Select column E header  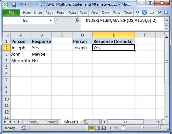[114, 35]
